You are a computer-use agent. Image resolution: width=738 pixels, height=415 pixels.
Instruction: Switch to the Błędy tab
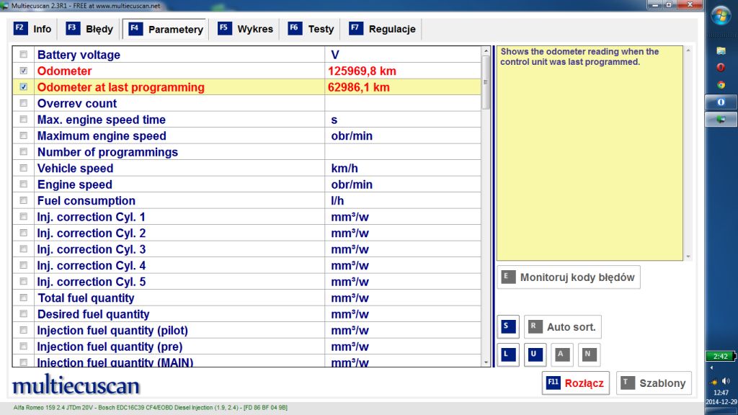(89, 29)
